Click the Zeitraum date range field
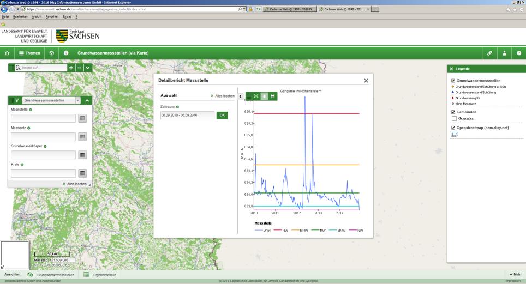526x284 pixels. (x=187, y=116)
